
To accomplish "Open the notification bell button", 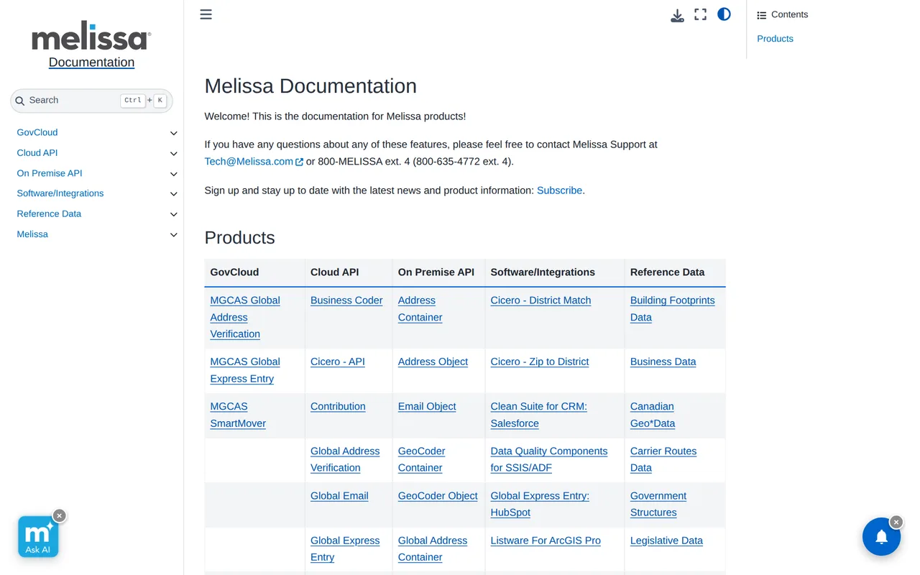I will point(881,537).
